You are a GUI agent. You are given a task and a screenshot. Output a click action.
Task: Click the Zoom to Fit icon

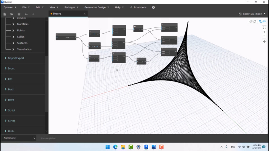tap(265, 27)
